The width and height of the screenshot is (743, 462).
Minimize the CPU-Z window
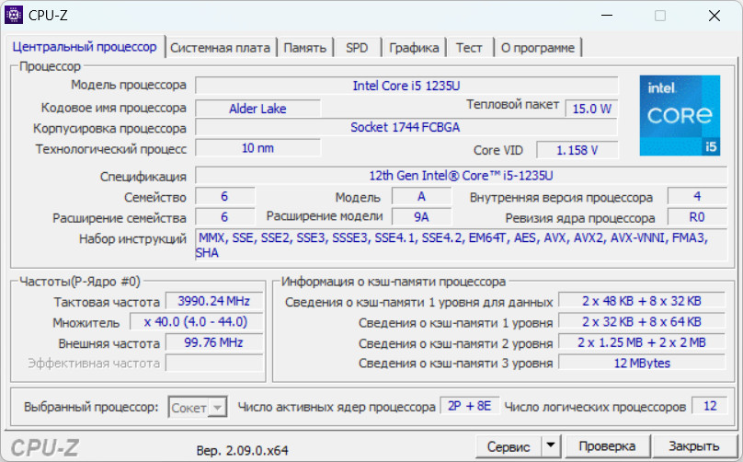pyautogui.click(x=607, y=16)
